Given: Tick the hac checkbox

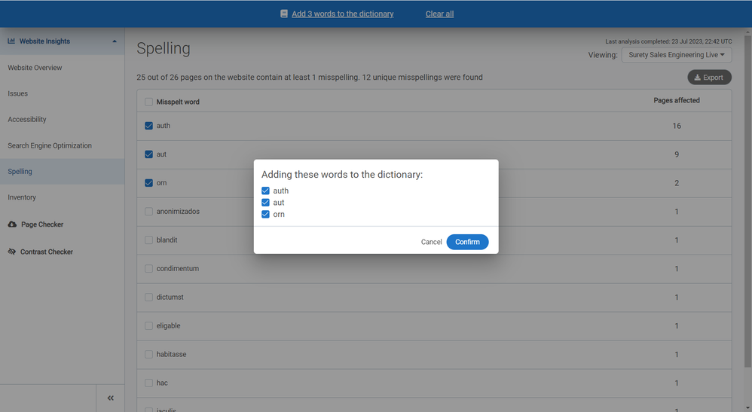Looking at the screenshot, I should tap(148, 383).
